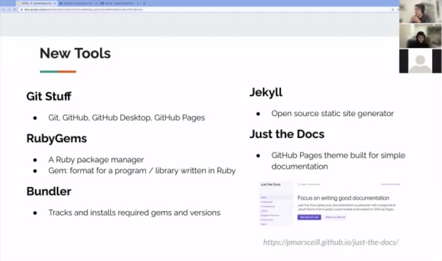This screenshot has width=442, height=261.
Task: Click the Jekyll heading
Action: coord(266,92)
